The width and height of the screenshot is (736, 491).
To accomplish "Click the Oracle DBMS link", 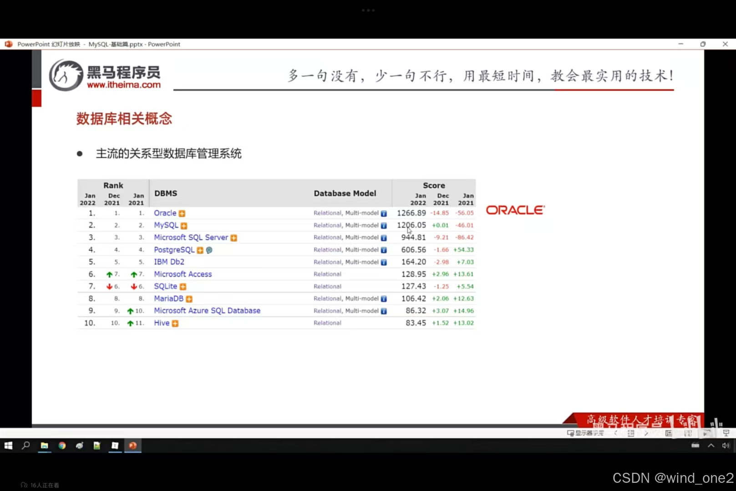I will tap(165, 213).
